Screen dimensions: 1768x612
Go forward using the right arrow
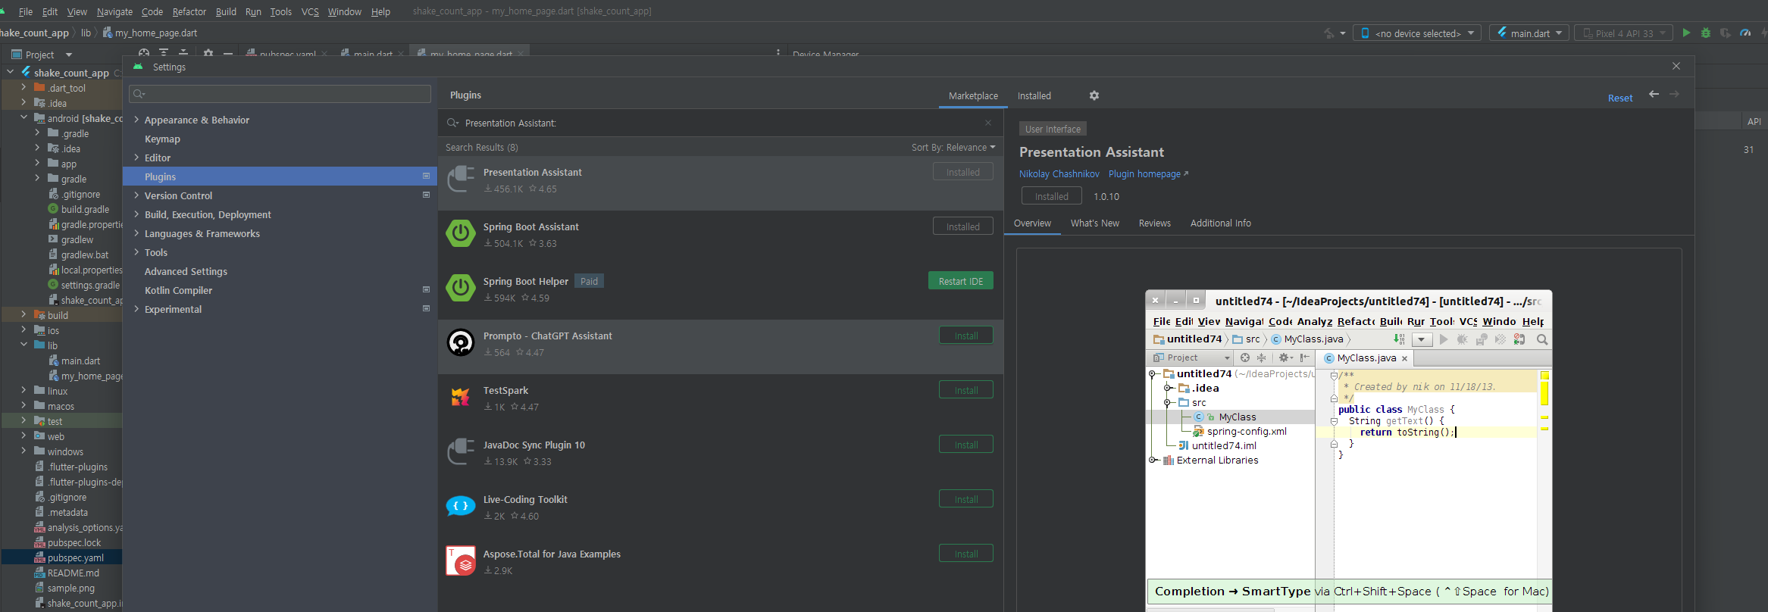pos(1674,95)
